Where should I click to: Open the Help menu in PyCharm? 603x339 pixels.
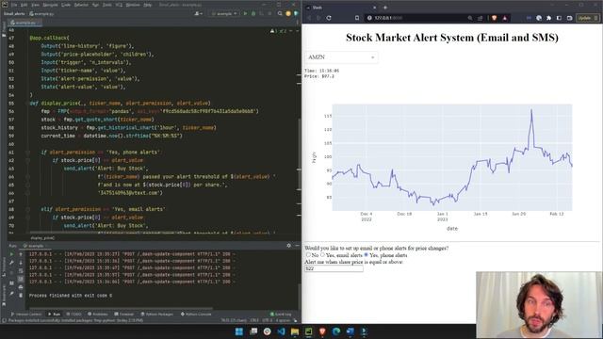[x=148, y=5]
